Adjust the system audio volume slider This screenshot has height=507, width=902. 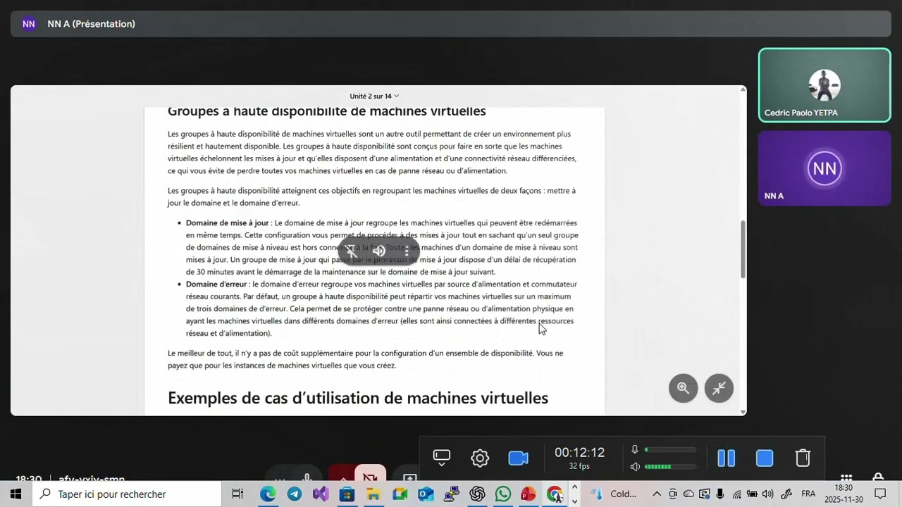tap(670, 467)
